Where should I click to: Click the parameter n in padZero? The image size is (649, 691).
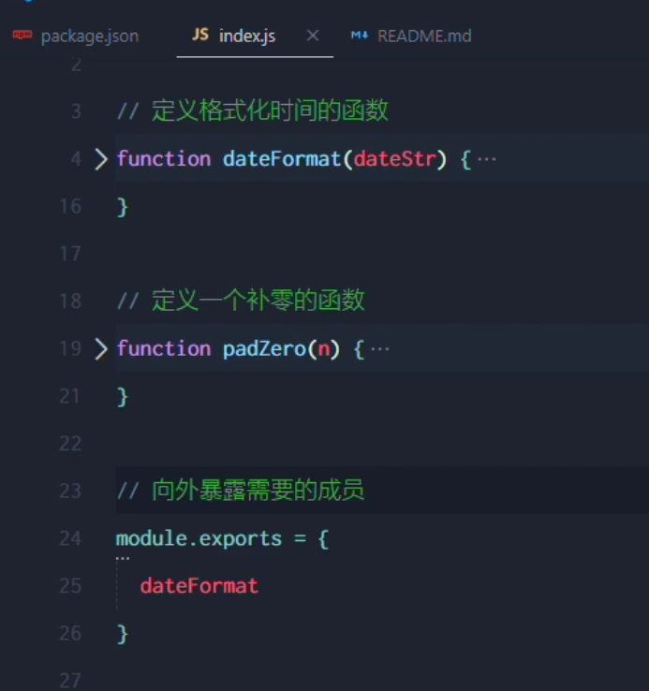[324, 349]
